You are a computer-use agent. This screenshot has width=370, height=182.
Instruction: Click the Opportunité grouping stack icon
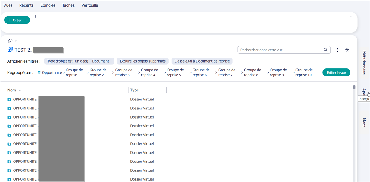[39, 73]
